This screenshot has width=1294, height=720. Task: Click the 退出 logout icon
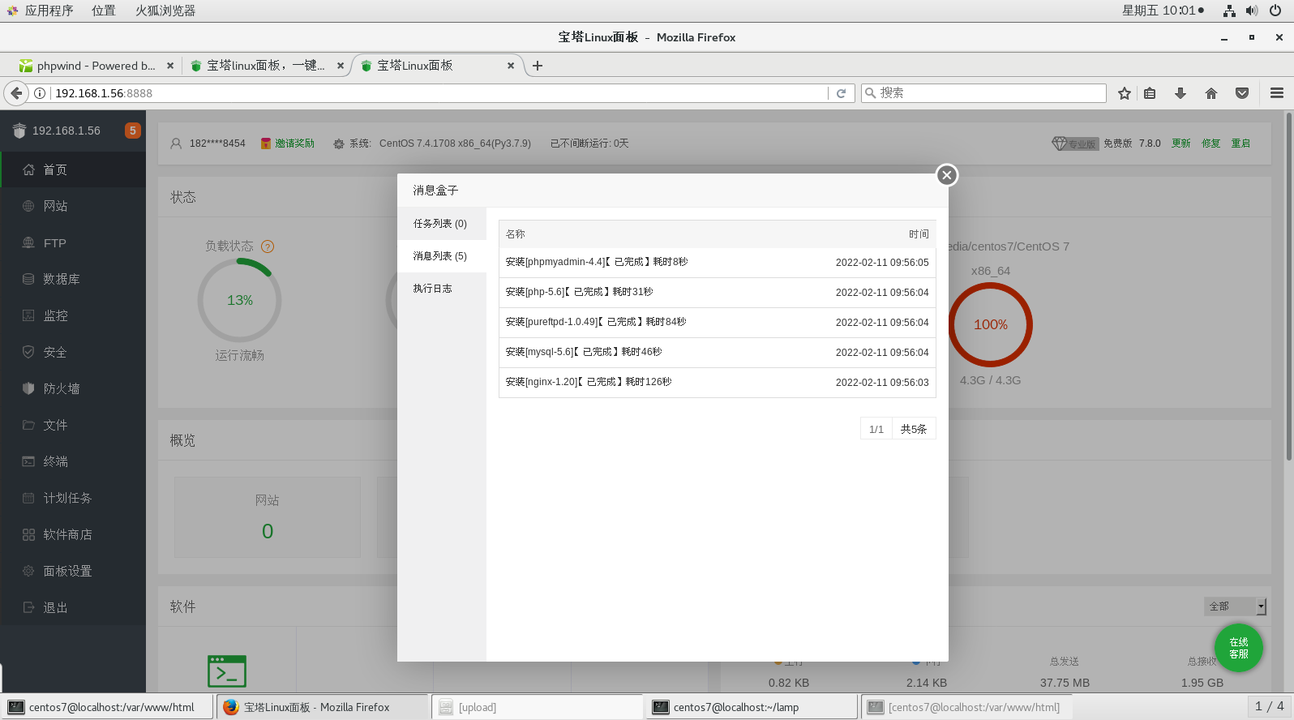click(x=28, y=607)
